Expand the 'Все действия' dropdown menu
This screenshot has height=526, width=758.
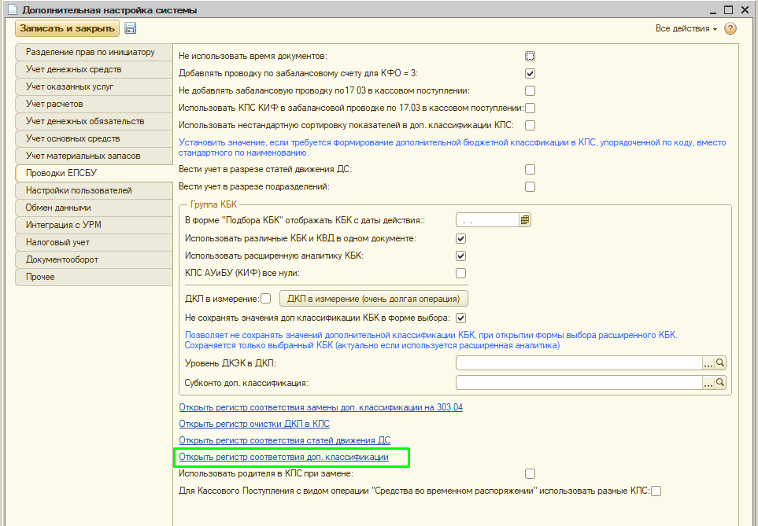[x=686, y=29]
